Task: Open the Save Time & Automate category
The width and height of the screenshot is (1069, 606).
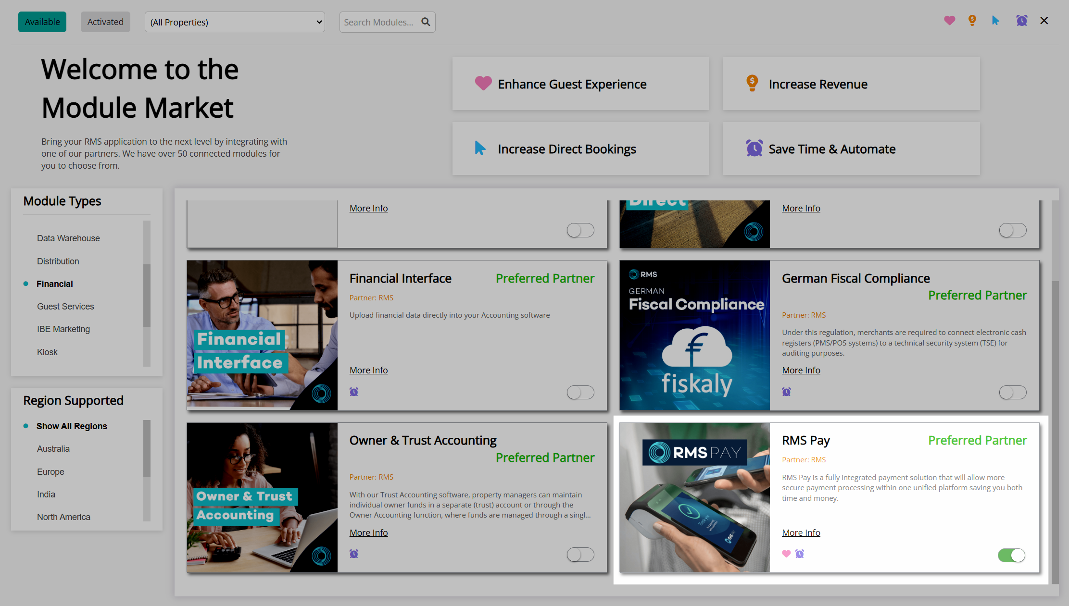Action: [851, 148]
